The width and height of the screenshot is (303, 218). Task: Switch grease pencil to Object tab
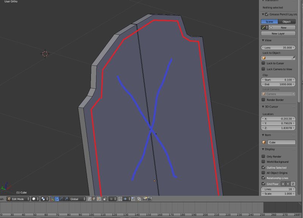coord(286,22)
